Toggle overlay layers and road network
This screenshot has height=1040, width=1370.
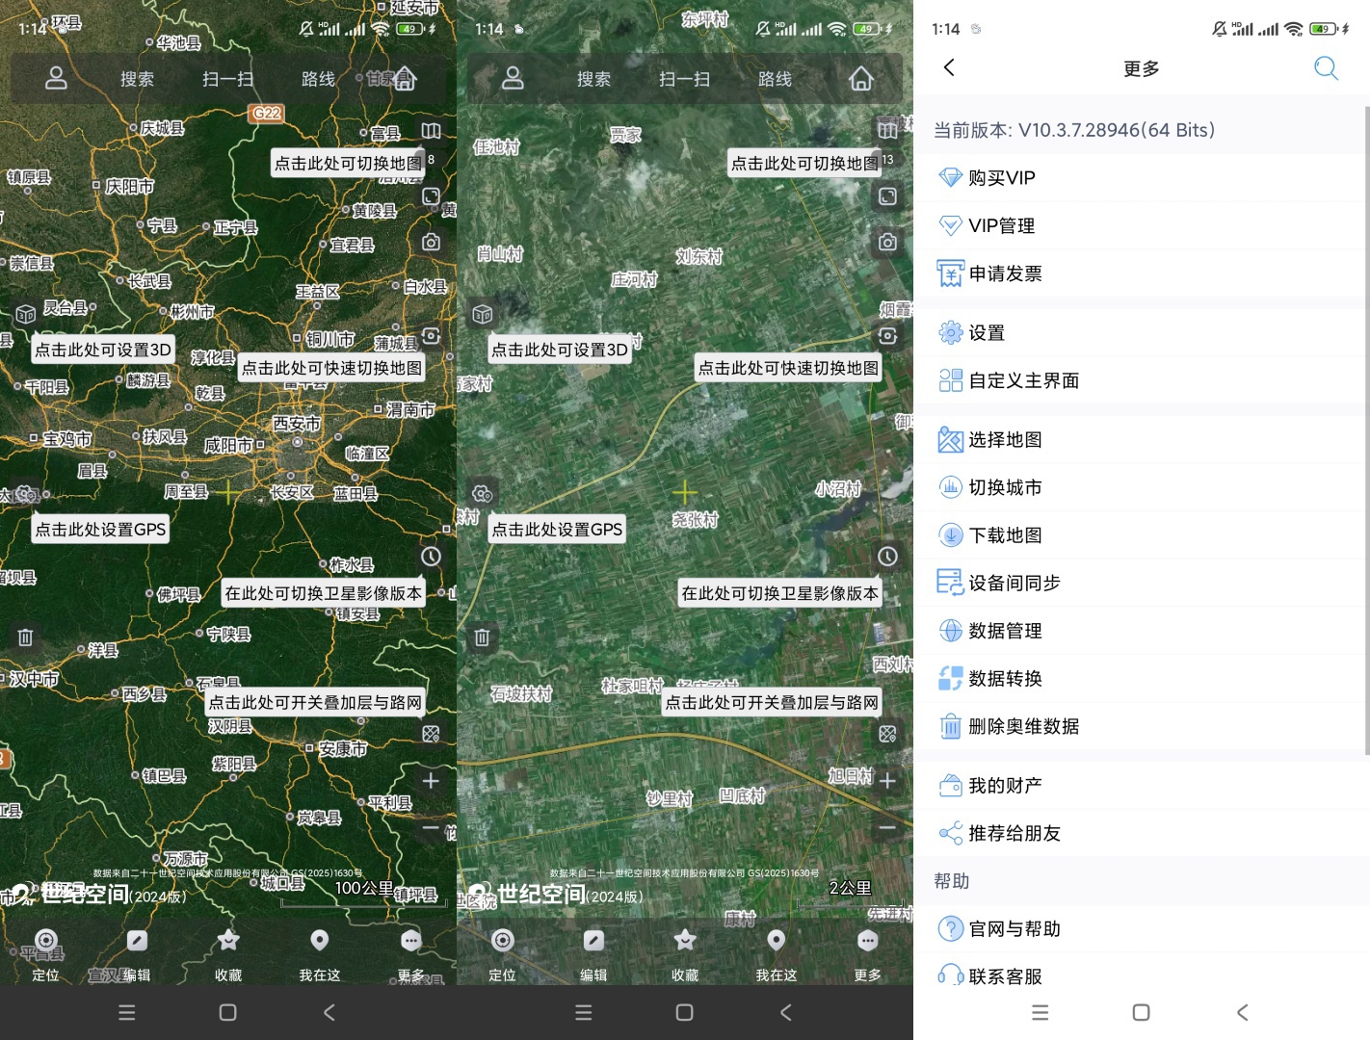click(x=431, y=734)
